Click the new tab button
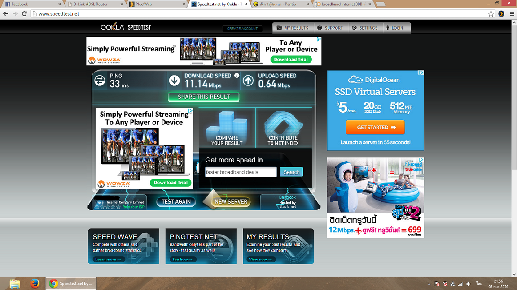The height and width of the screenshot is (290, 517). click(x=380, y=4)
